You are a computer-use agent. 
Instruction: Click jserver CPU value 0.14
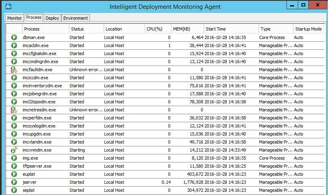[x=166, y=182]
